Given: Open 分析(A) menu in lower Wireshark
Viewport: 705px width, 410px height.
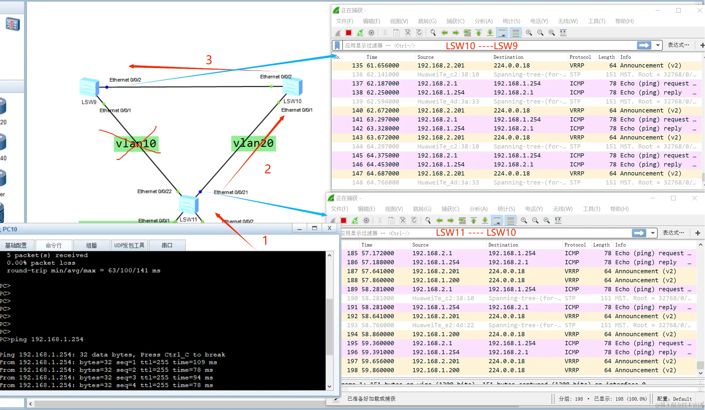Looking at the screenshot, I should [x=478, y=209].
